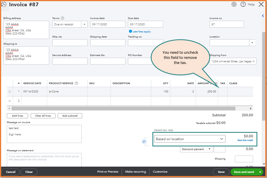Open the Location dropdown arrow

tap(252, 43)
